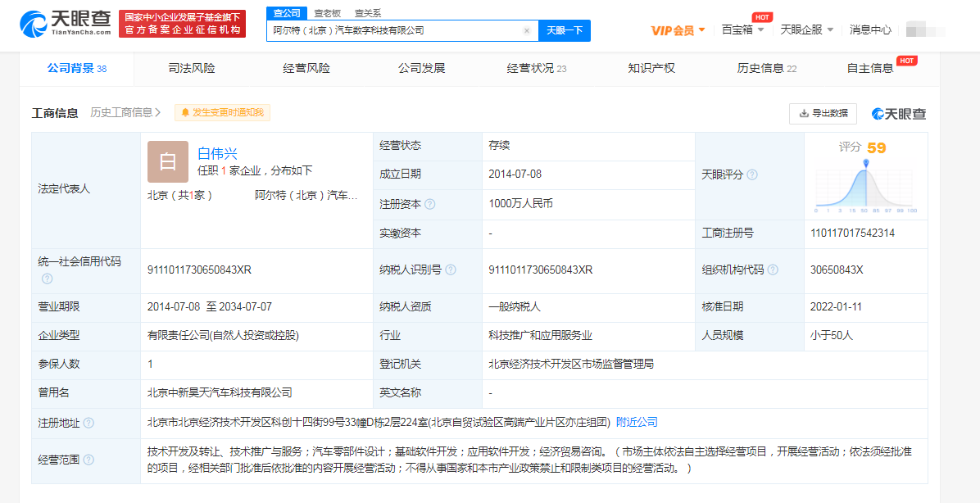This screenshot has width=980, height=503.
Task: Click the score distribution chart
Action: click(x=865, y=186)
